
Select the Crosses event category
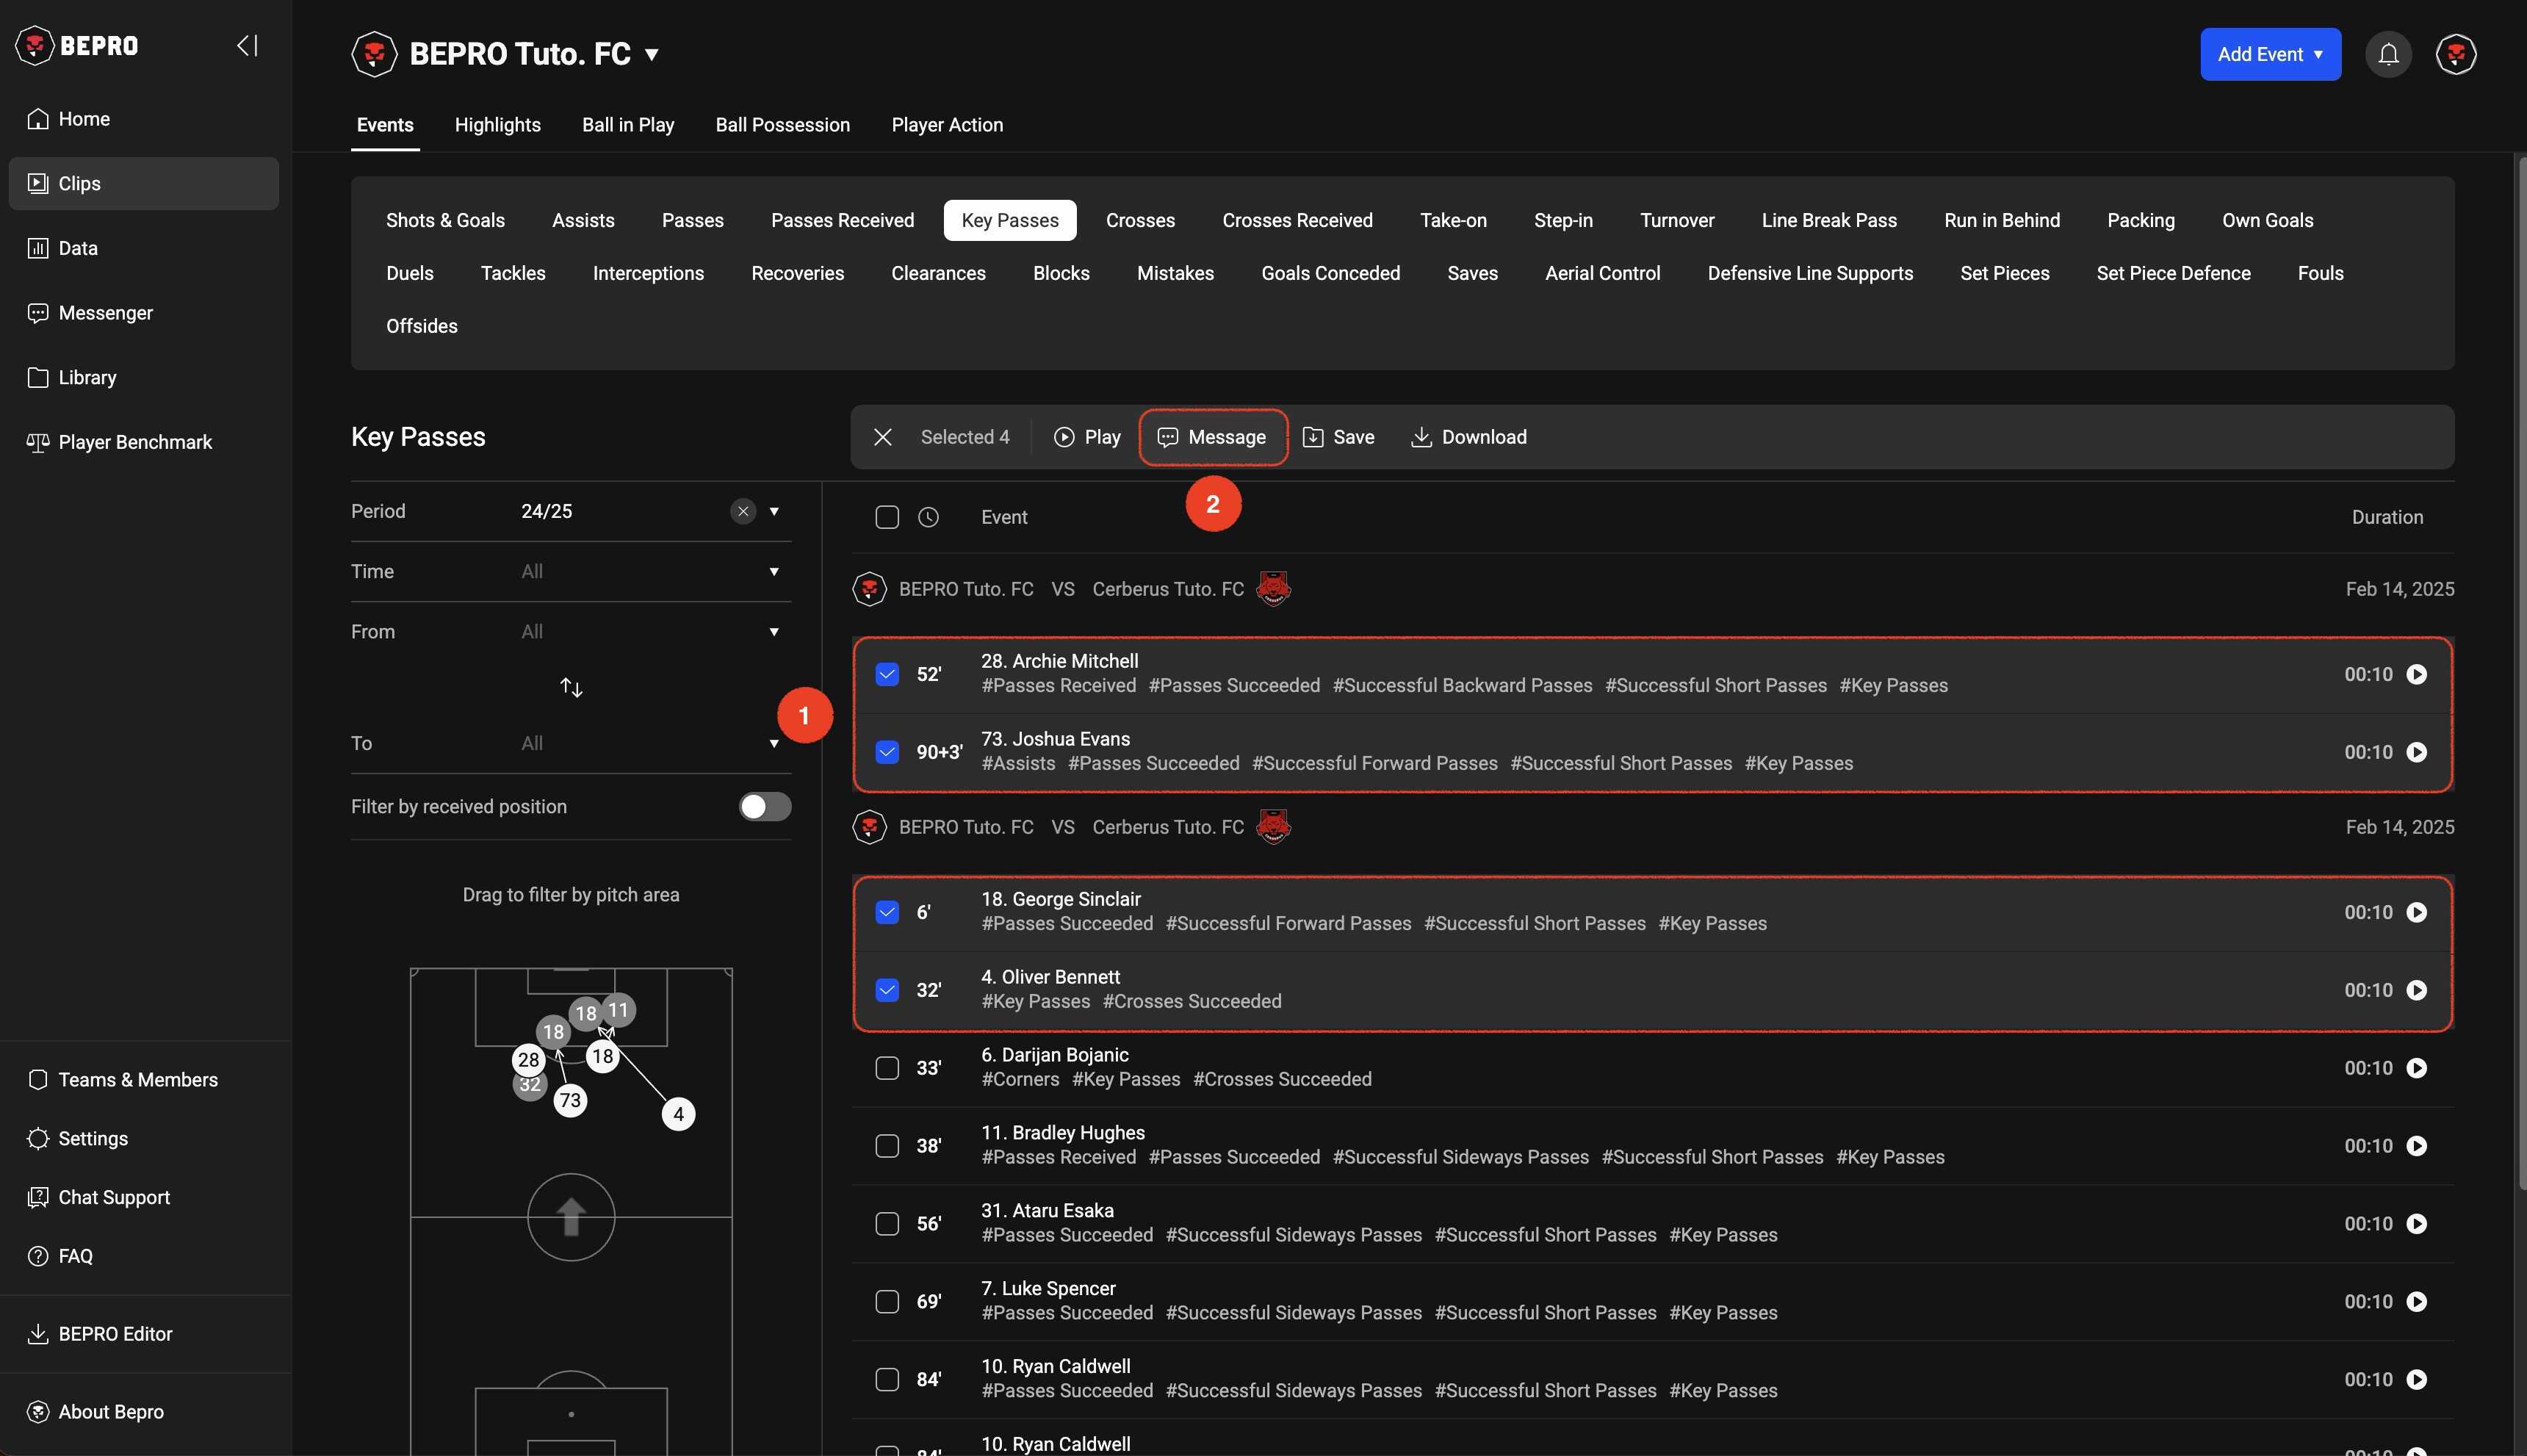point(1140,220)
